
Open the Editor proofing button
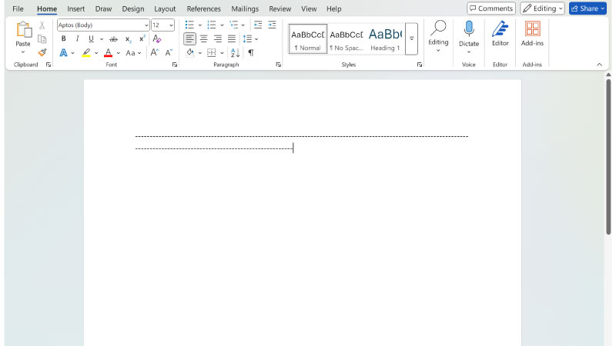coord(500,35)
